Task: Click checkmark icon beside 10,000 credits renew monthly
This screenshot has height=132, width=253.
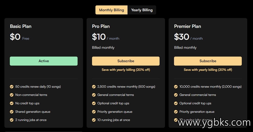Action: 176,87
